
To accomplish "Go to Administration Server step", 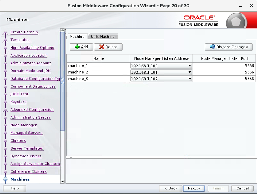I will [x=30, y=117].
